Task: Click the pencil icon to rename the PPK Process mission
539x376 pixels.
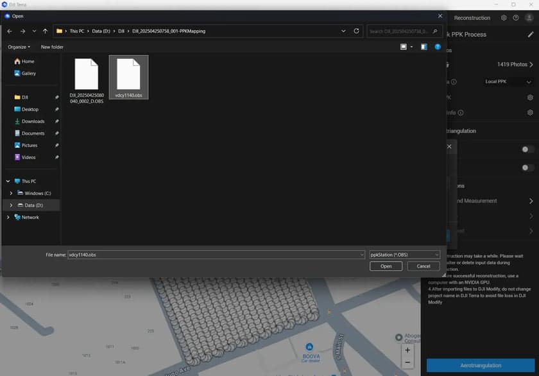Action: (x=530, y=35)
